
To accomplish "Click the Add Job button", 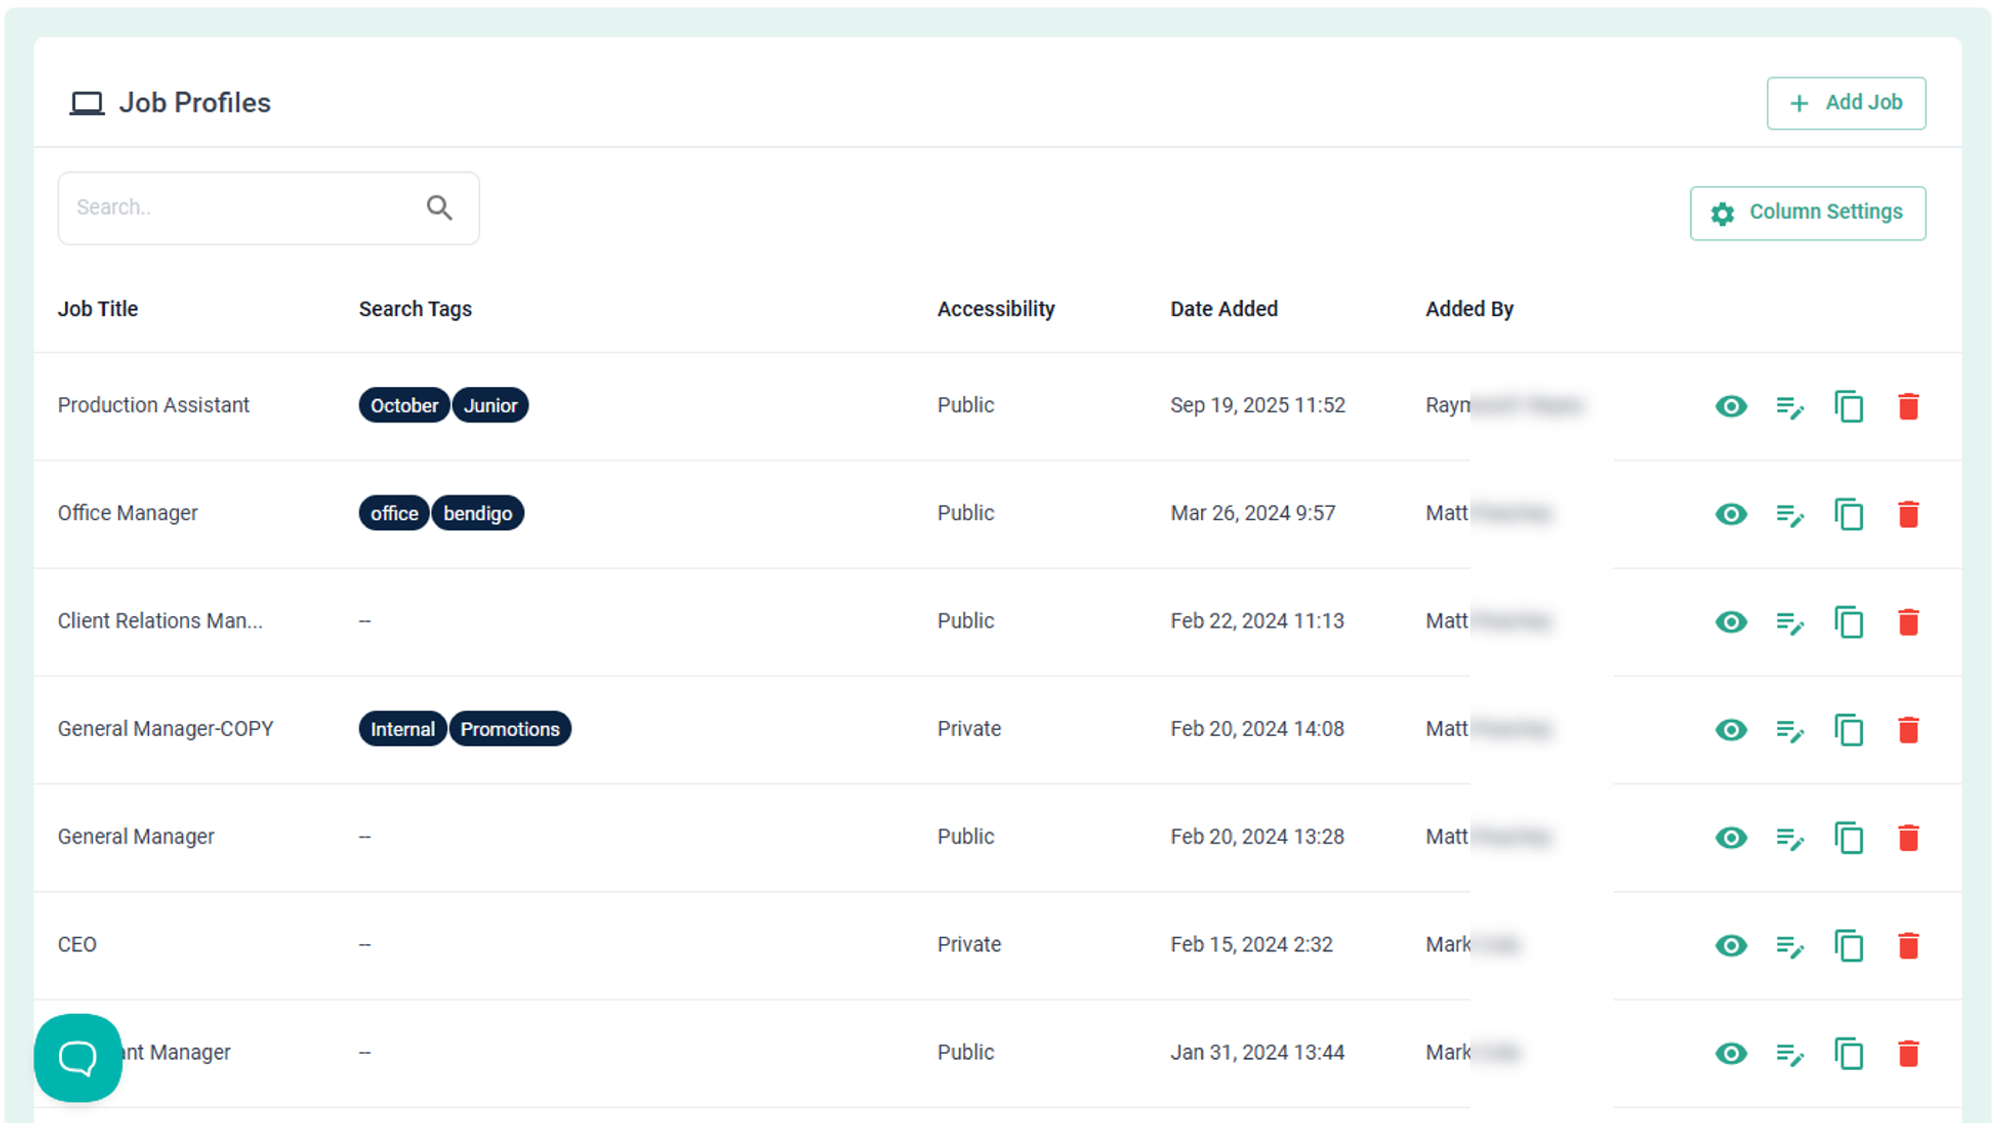I will (1846, 103).
